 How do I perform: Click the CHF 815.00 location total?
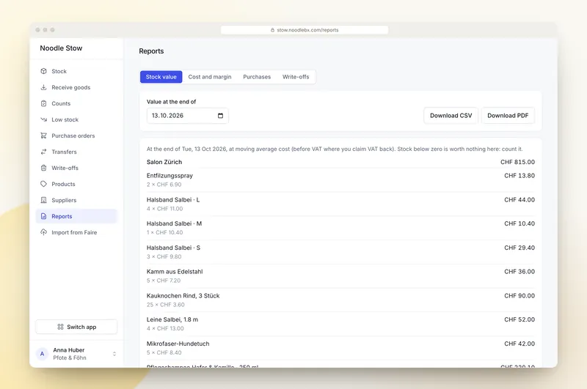pos(517,162)
